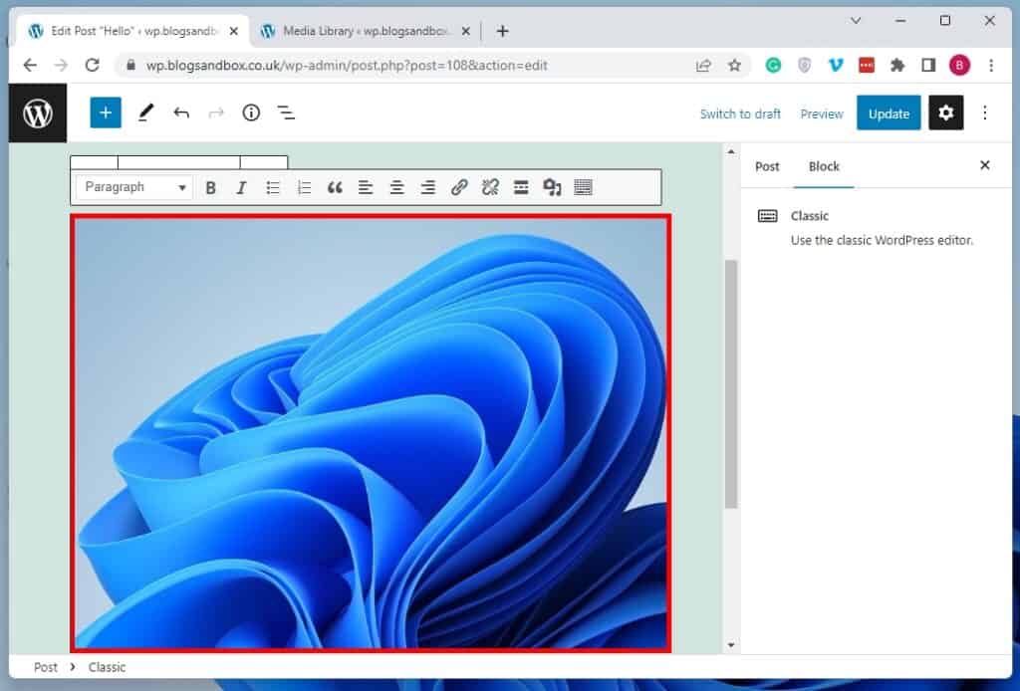This screenshot has width=1020, height=691.
Task: Open the WordPress logo dashboard menu
Action: pyautogui.click(x=38, y=114)
